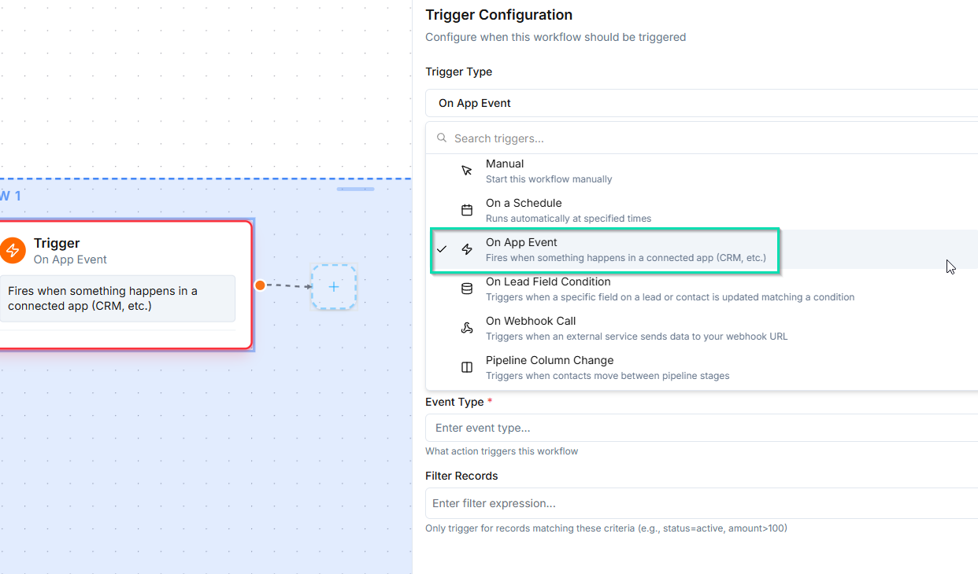Image resolution: width=978 pixels, height=574 pixels.
Task: Click the webhook icon for On Webhook Call
Action: tap(467, 328)
